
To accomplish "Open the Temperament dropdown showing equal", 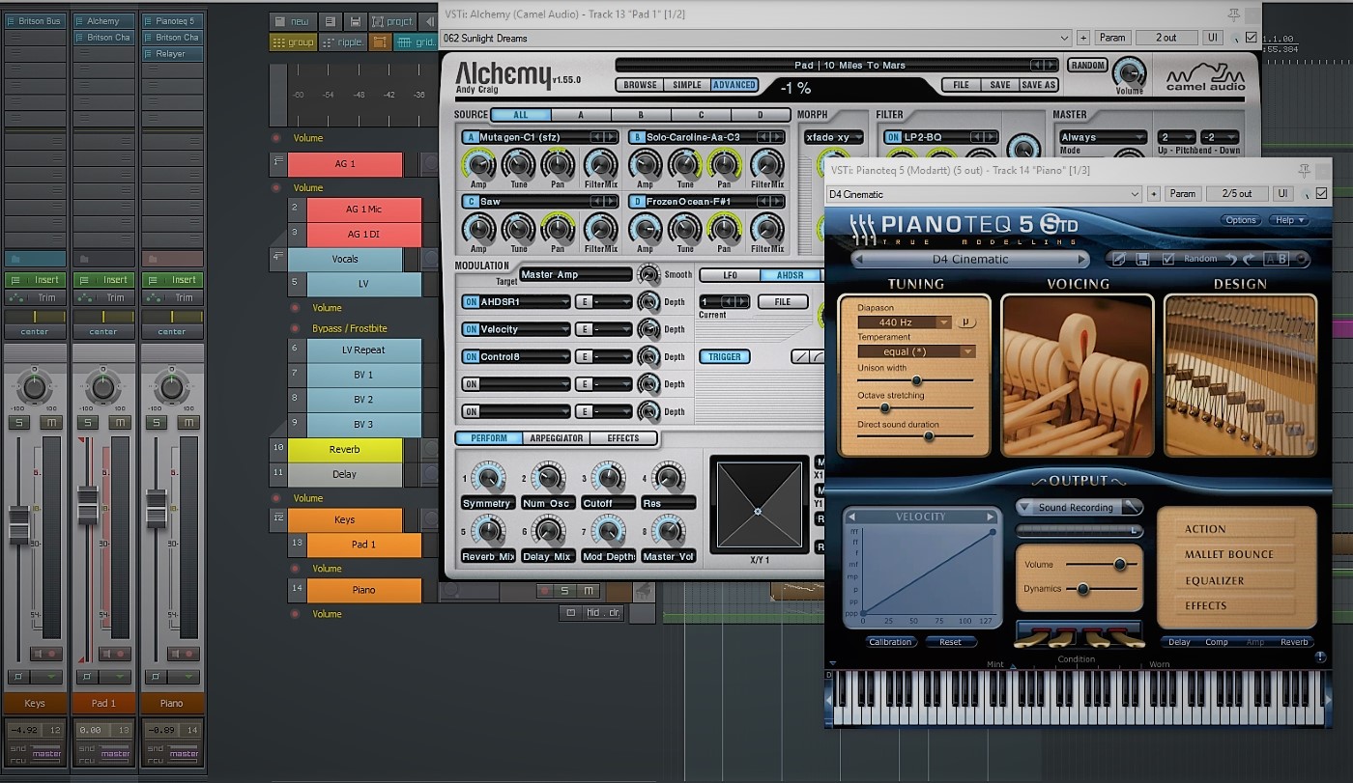I will 915,350.
